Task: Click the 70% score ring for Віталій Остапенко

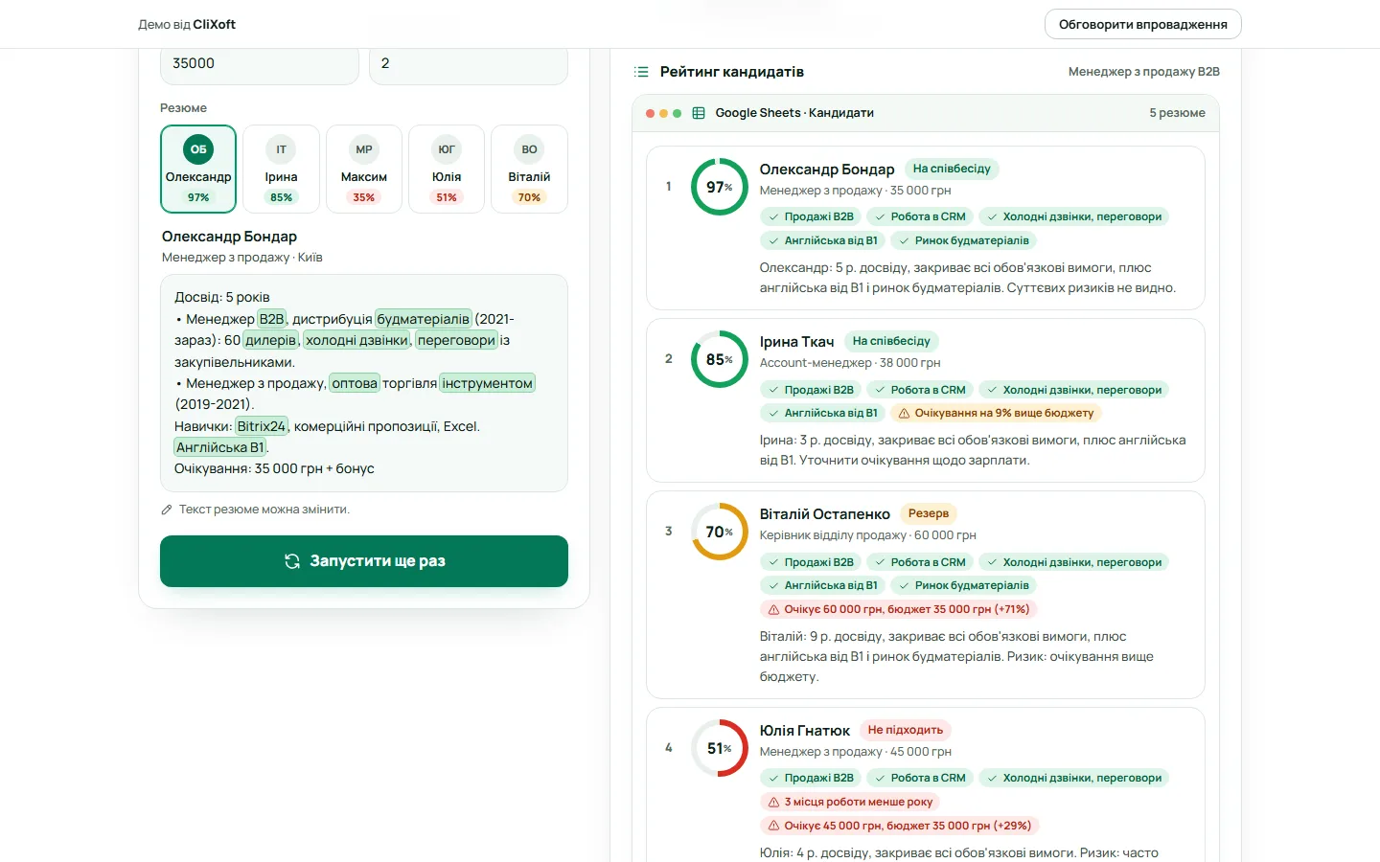Action: (720, 532)
